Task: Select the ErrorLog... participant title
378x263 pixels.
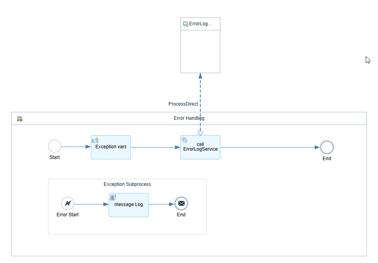Action: 200,24
